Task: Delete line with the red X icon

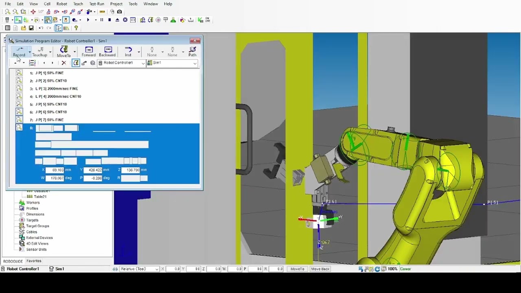Action: click(63, 63)
